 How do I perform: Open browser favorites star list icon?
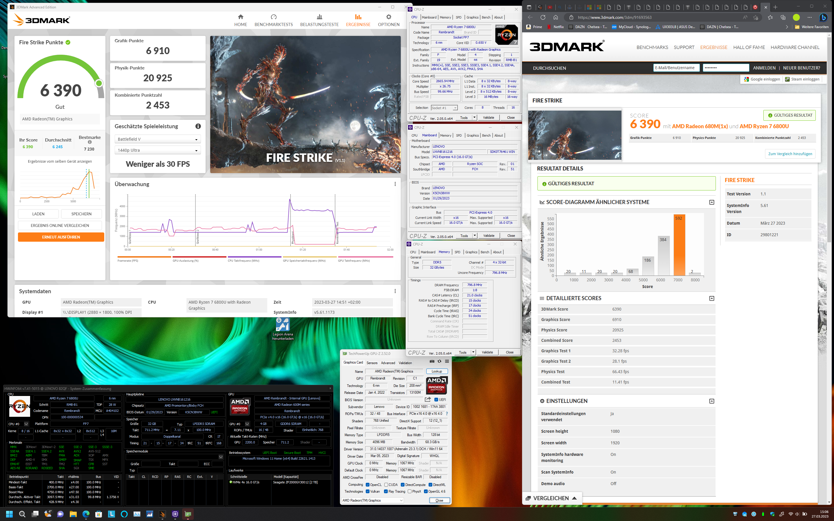click(x=770, y=17)
